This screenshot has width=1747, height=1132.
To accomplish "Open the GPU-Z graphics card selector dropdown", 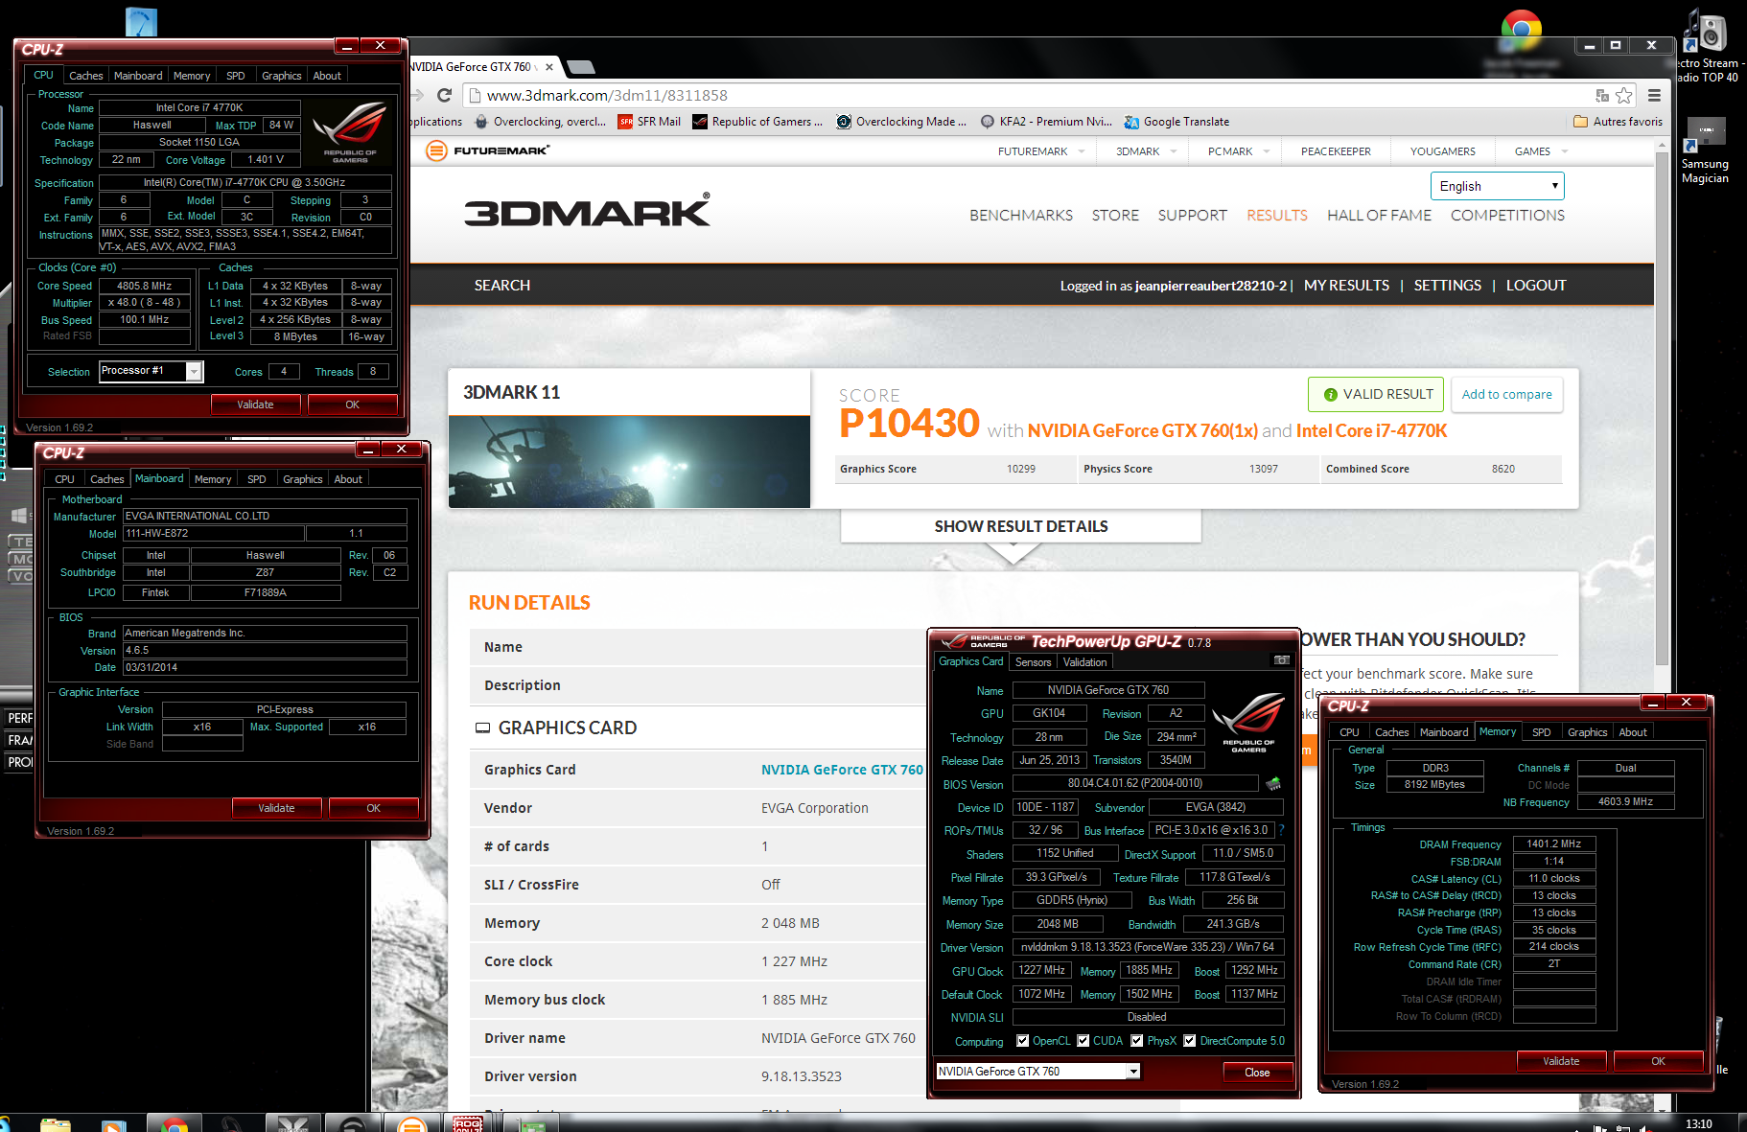I will [x=1038, y=1071].
